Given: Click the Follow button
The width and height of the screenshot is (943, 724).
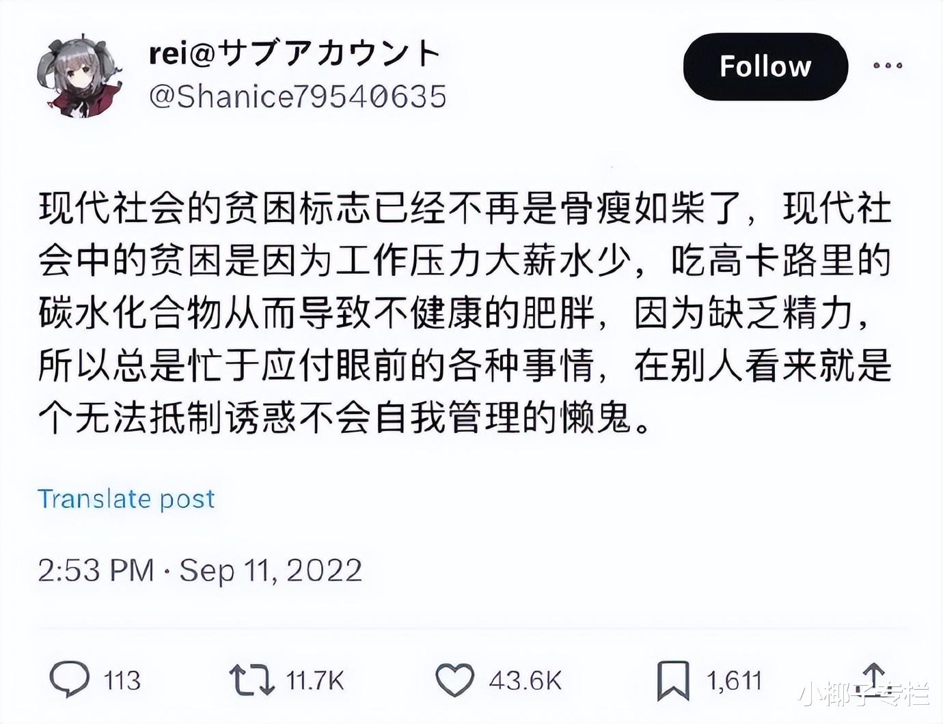Looking at the screenshot, I should (x=765, y=66).
